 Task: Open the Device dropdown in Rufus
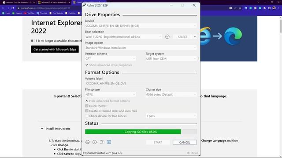pyautogui.click(x=141, y=26)
